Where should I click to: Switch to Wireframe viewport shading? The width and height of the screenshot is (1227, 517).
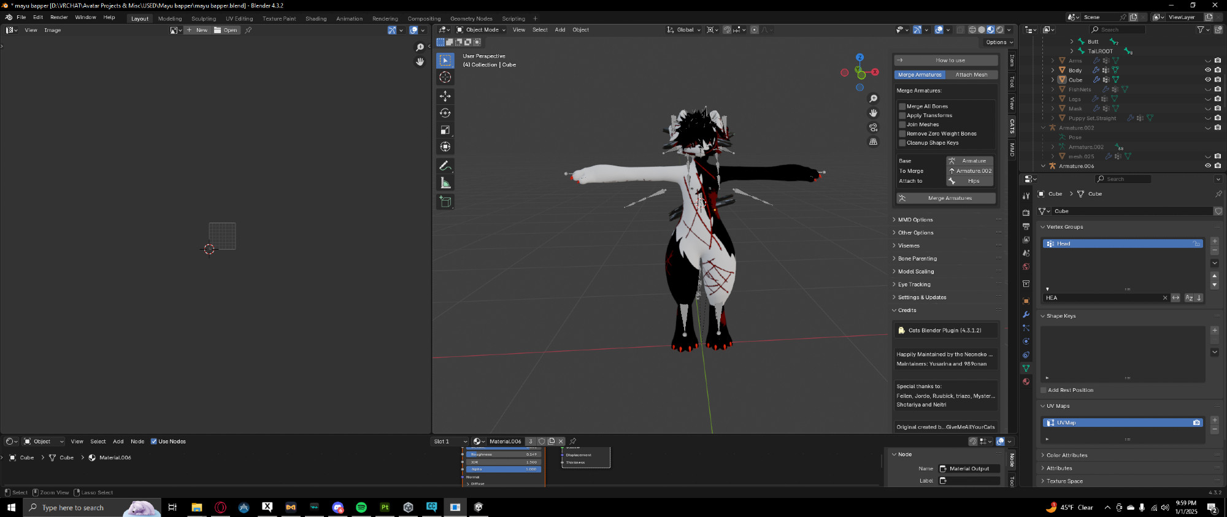point(972,29)
